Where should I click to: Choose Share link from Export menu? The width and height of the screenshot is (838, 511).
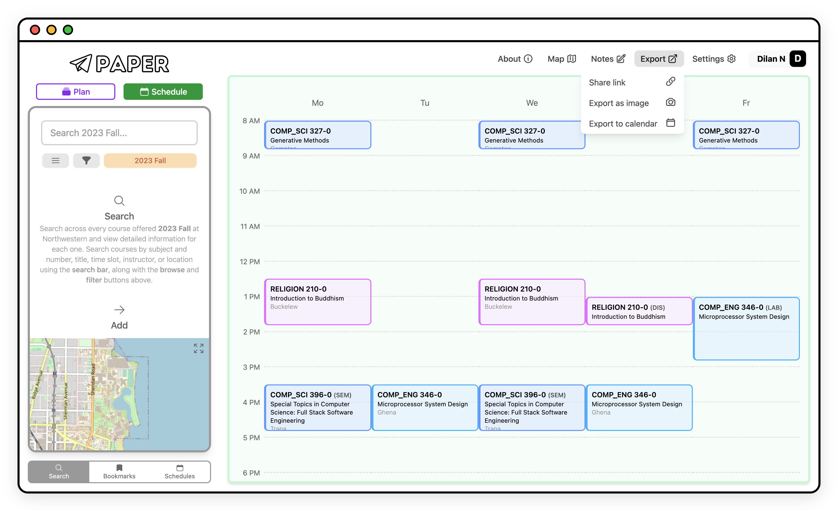[x=632, y=82]
